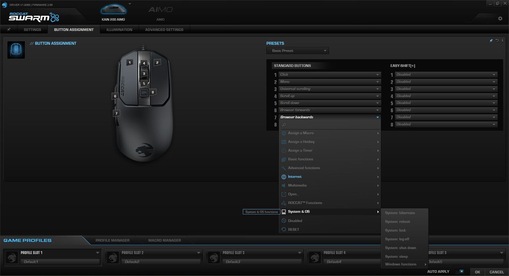Open the Basic functions submenu
The image size is (509, 276).
330,159
